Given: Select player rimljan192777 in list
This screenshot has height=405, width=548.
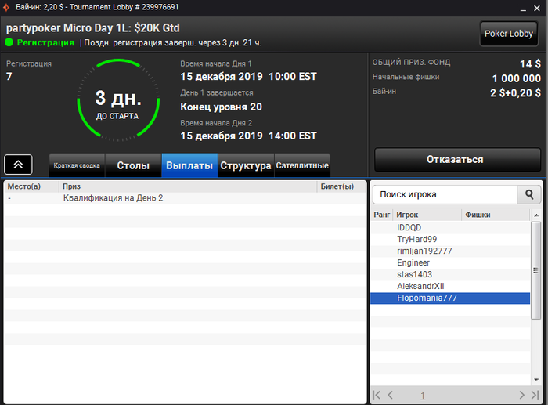Looking at the screenshot, I should coord(450,251).
